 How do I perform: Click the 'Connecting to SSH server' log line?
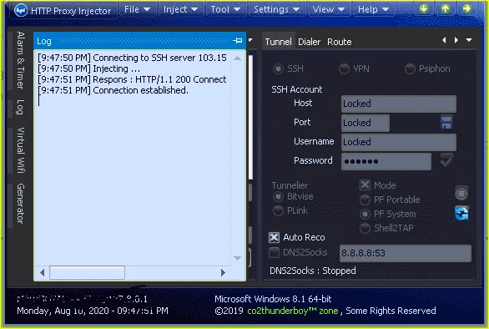(x=132, y=58)
